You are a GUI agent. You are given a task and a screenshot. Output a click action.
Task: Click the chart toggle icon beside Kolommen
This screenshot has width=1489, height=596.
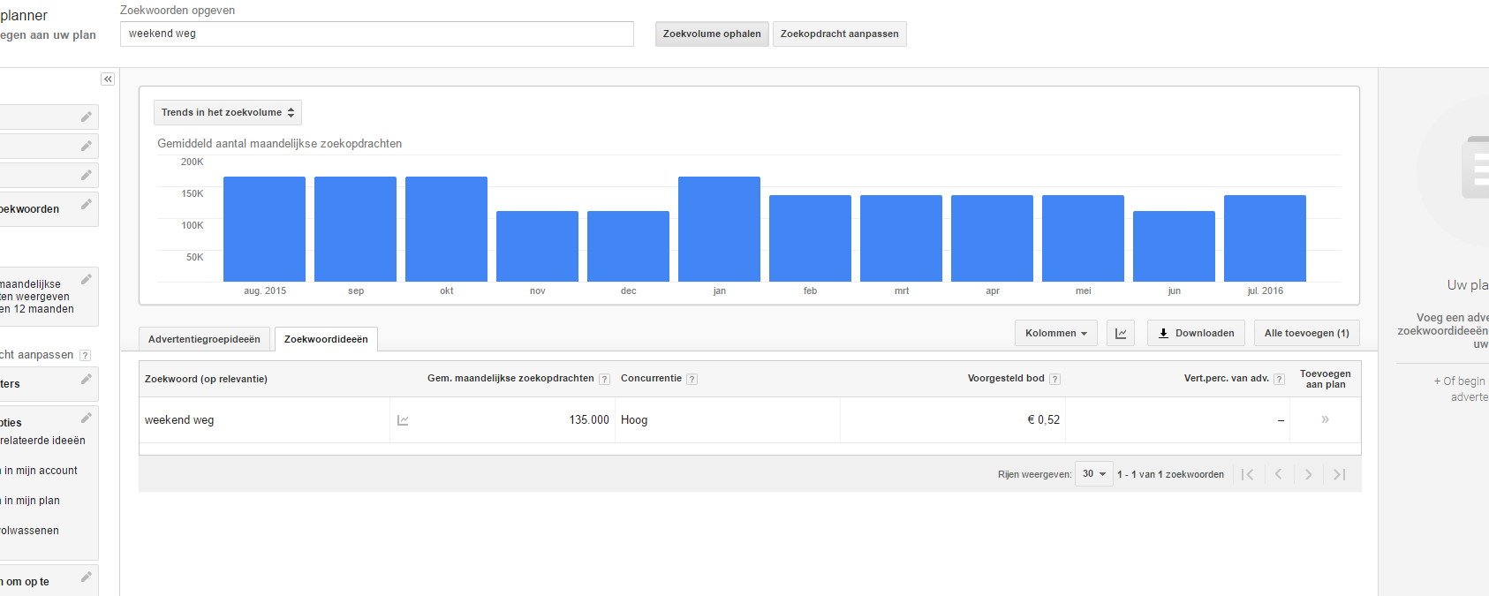1121,333
